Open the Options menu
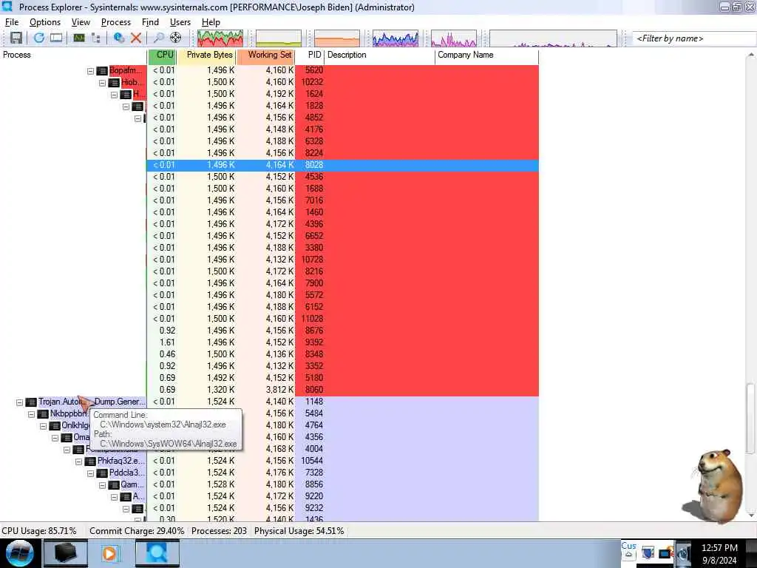 tap(45, 22)
